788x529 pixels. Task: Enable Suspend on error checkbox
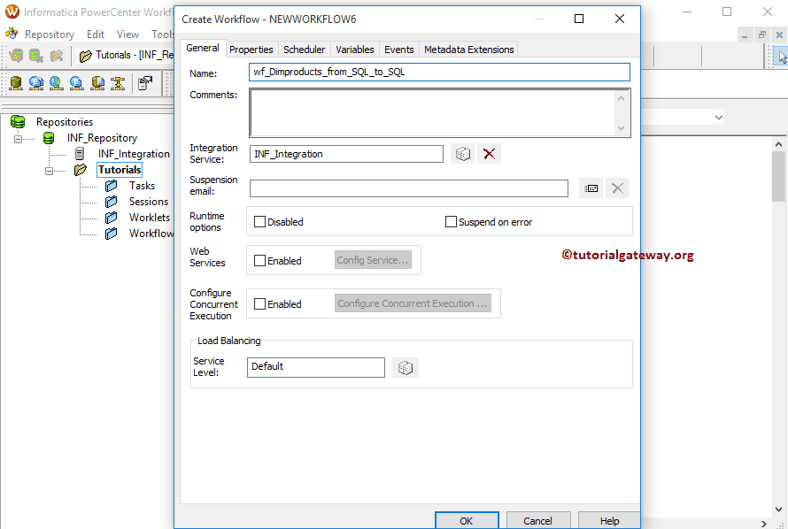click(452, 222)
